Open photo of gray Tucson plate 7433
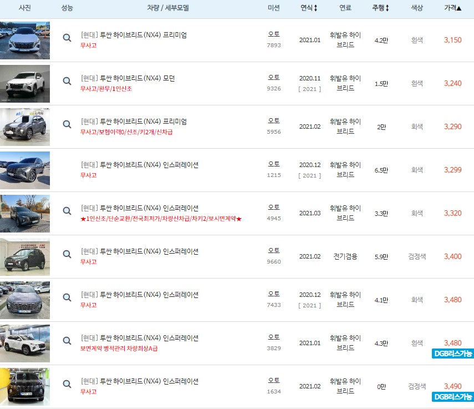Screen dimensions: 474x409 click(x=25, y=300)
